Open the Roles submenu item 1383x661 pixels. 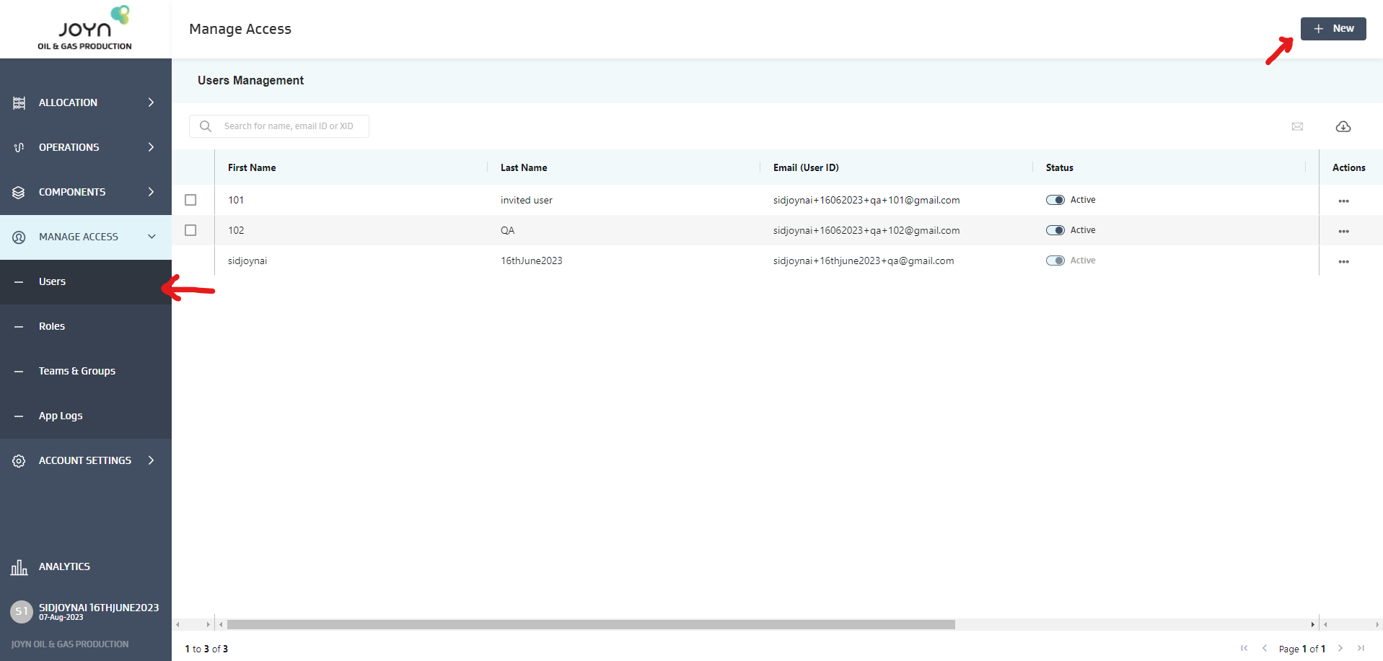coord(52,326)
